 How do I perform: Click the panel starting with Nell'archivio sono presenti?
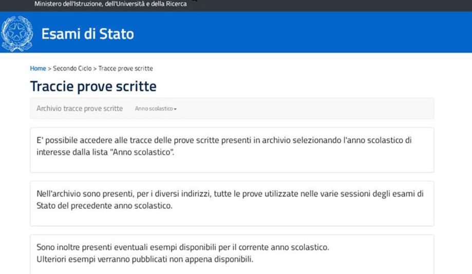[232, 204]
